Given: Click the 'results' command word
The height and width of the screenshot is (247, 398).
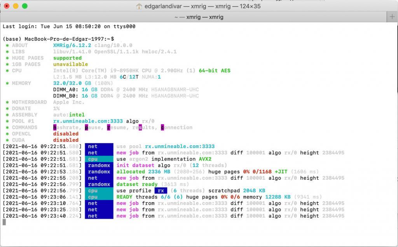Looking at the screenshot, I should click(x=143, y=128).
